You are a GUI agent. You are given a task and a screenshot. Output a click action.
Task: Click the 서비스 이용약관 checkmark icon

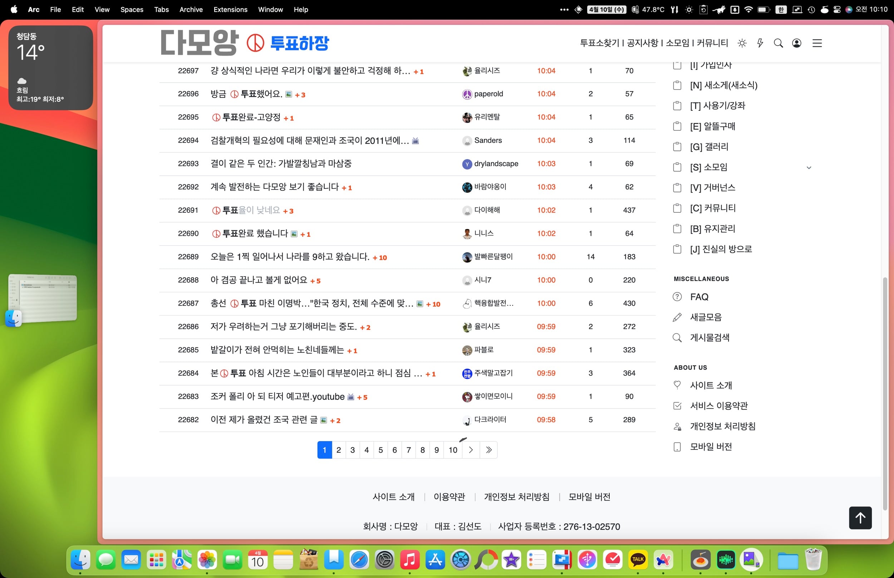(x=677, y=406)
